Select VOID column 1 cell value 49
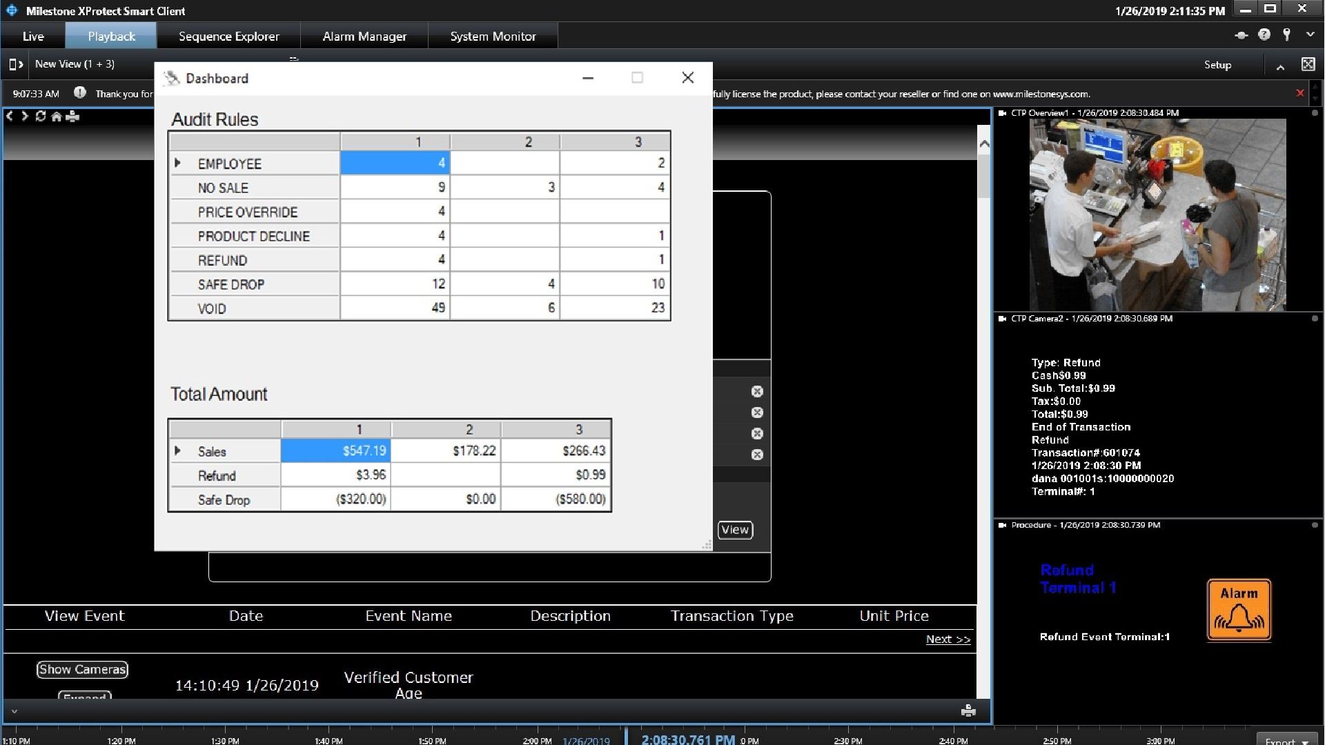The width and height of the screenshot is (1325, 745). (x=395, y=308)
